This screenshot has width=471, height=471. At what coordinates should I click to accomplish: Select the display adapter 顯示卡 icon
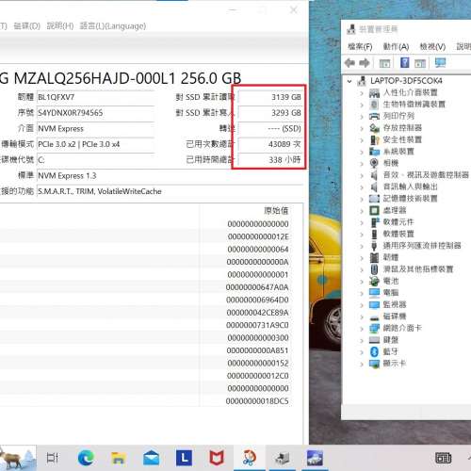tap(374, 364)
